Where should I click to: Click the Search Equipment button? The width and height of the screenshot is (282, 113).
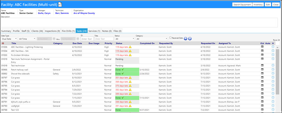242,5
